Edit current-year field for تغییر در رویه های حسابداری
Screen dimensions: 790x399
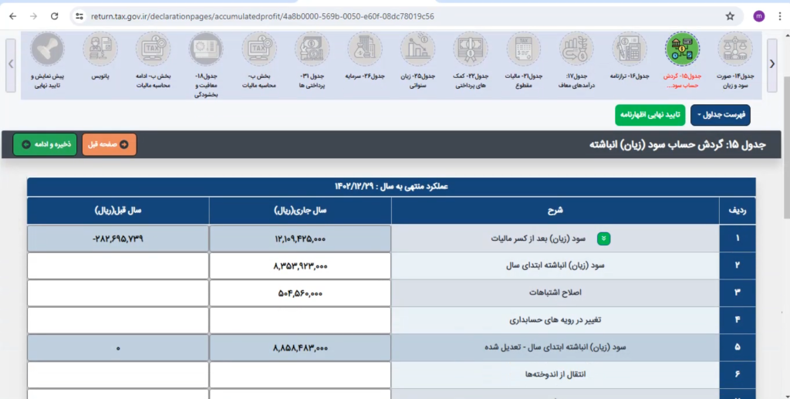[x=300, y=320]
